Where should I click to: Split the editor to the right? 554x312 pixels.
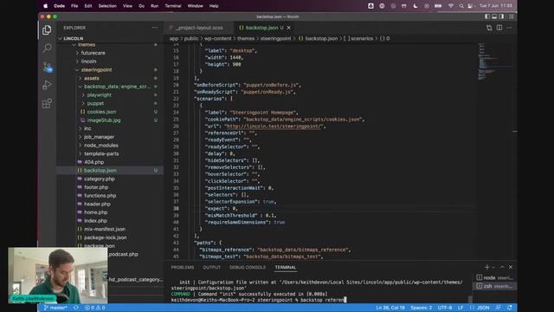(x=499, y=28)
